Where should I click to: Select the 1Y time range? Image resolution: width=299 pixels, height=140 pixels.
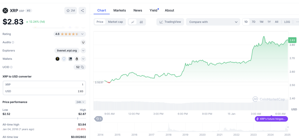269,22
